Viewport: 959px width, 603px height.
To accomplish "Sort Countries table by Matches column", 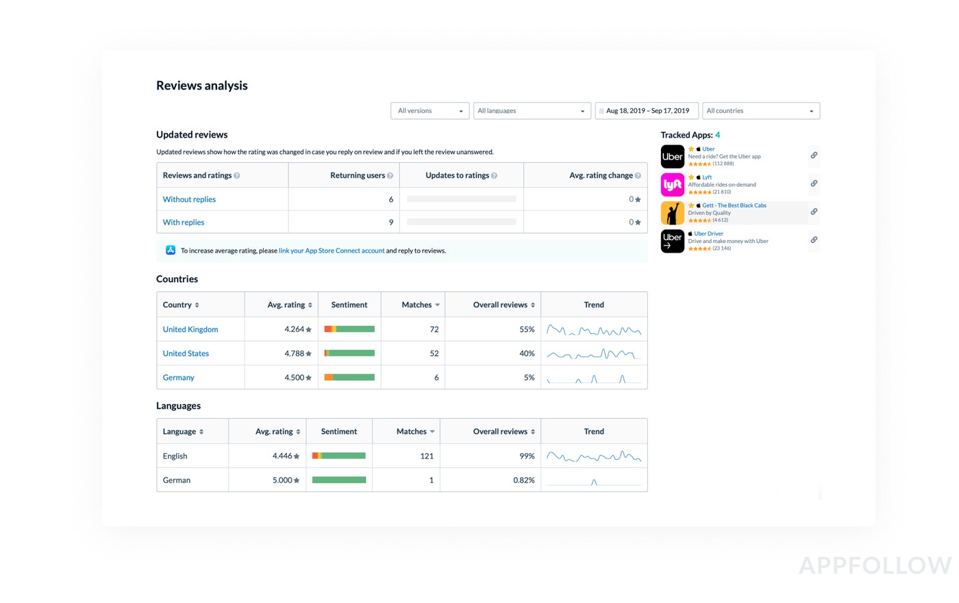I will pyautogui.click(x=420, y=305).
